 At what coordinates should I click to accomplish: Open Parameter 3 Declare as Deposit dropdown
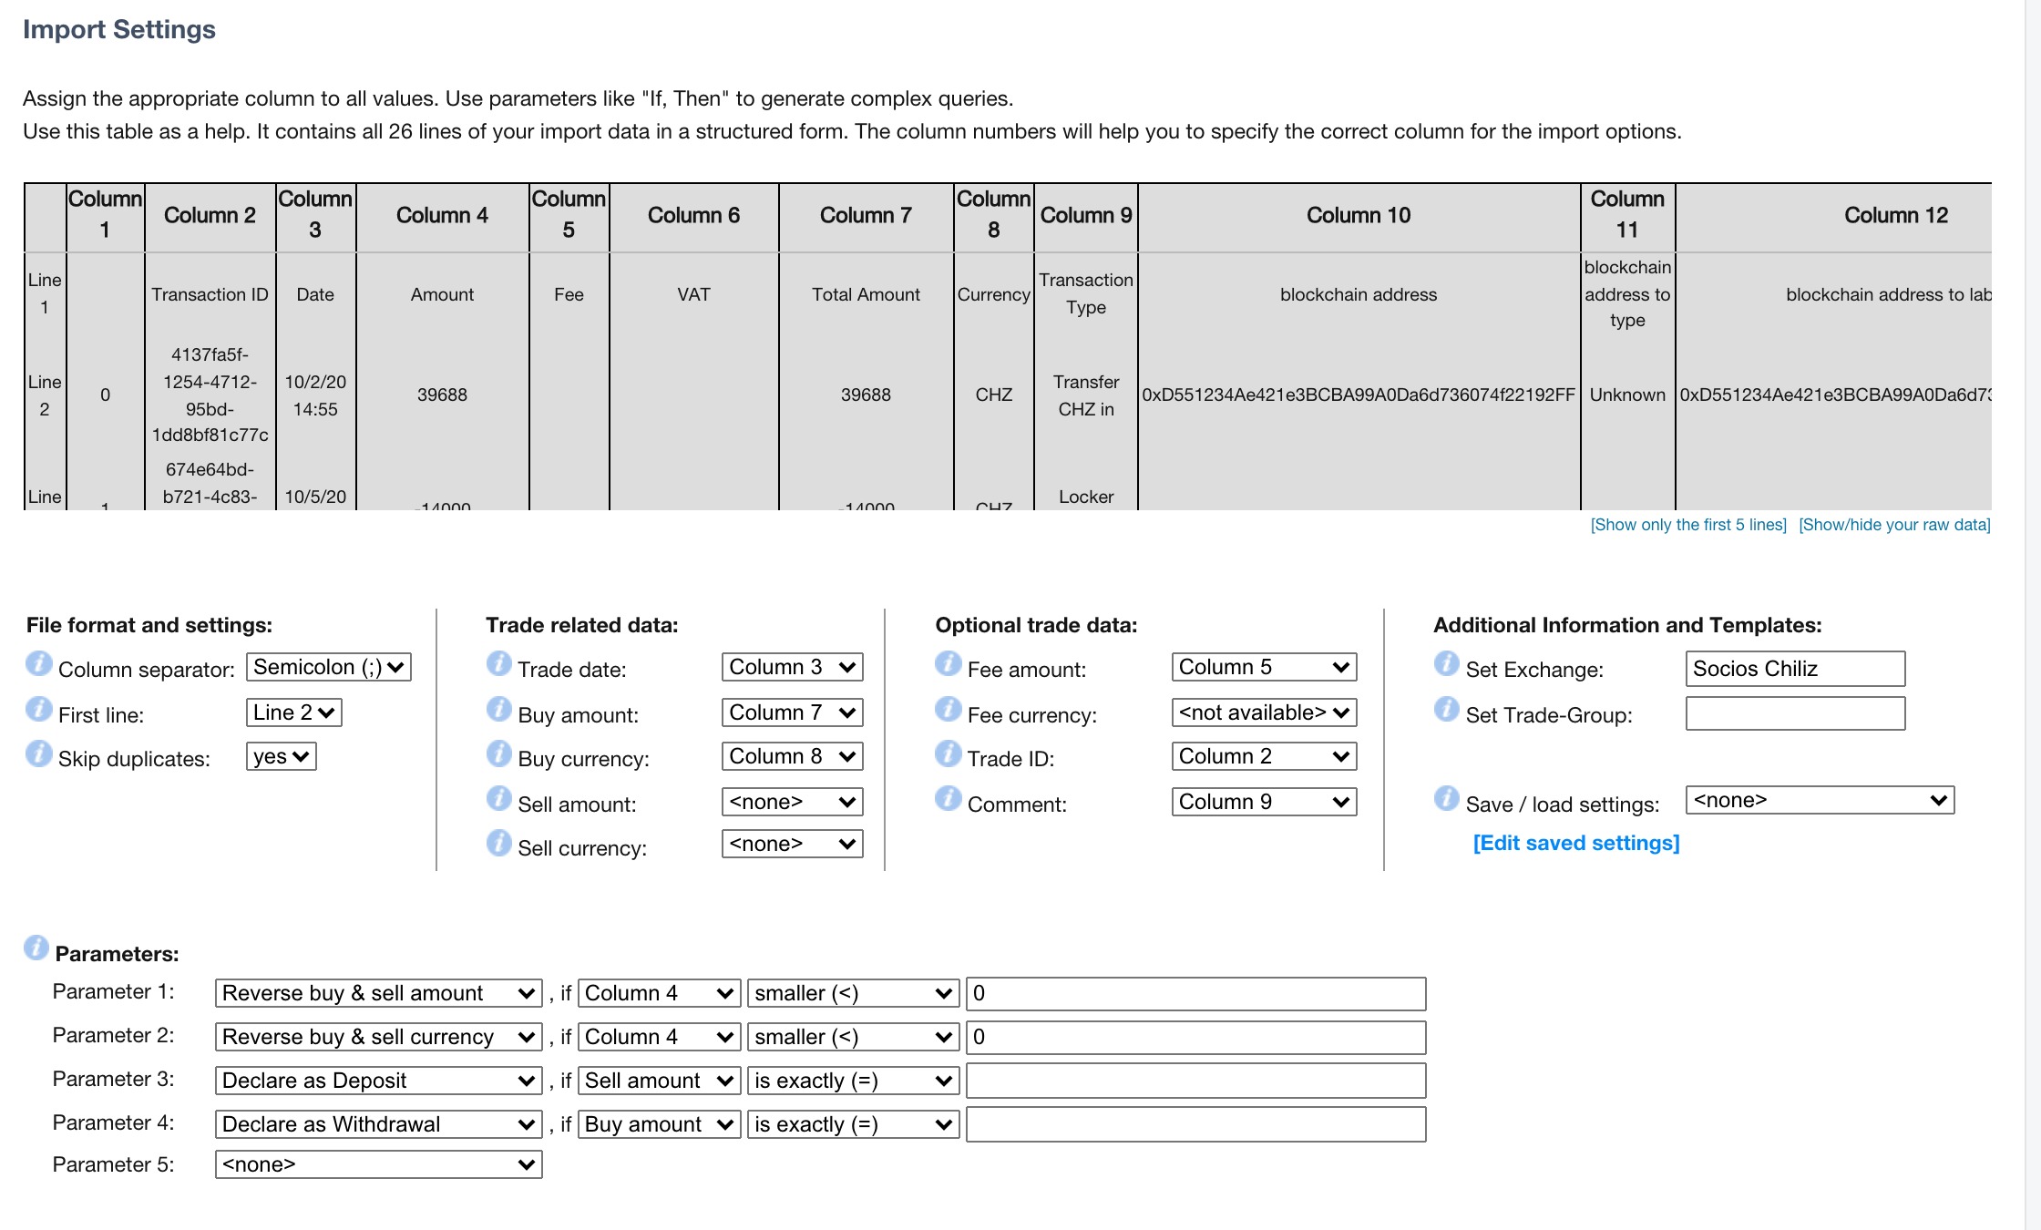pyautogui.click(x=378, y=1081)
